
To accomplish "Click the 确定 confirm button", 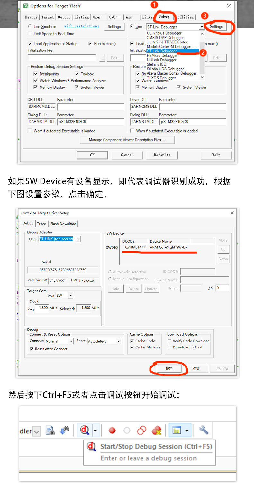I will tap(169, 369).
